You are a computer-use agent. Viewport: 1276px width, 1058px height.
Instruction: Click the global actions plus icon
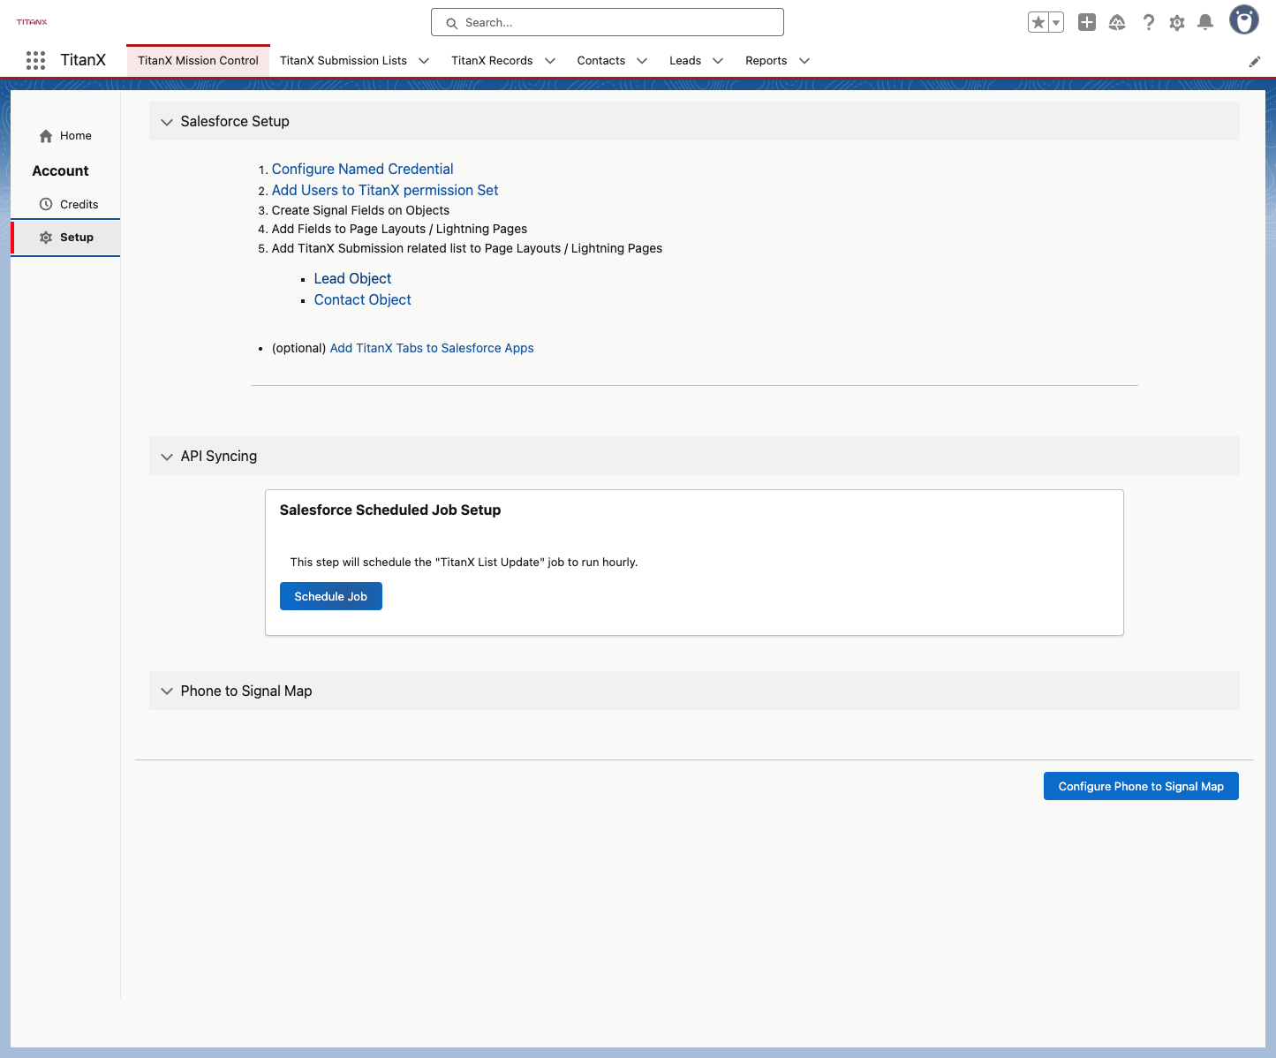[x=1087, y=22]
